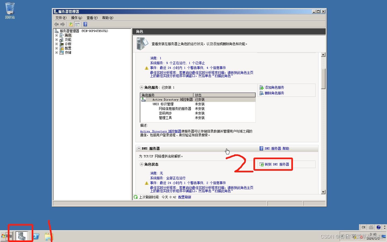Select 配置 in the console tree
The image size is (387, 242).
pyautogui.click(x=68, y=48)
